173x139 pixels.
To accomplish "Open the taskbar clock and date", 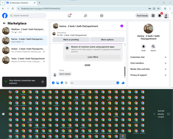I will [x=161, y=114].
